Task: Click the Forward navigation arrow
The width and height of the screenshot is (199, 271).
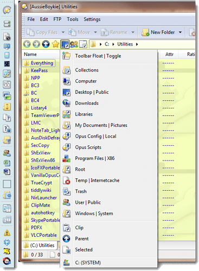Action: (36, 44)
